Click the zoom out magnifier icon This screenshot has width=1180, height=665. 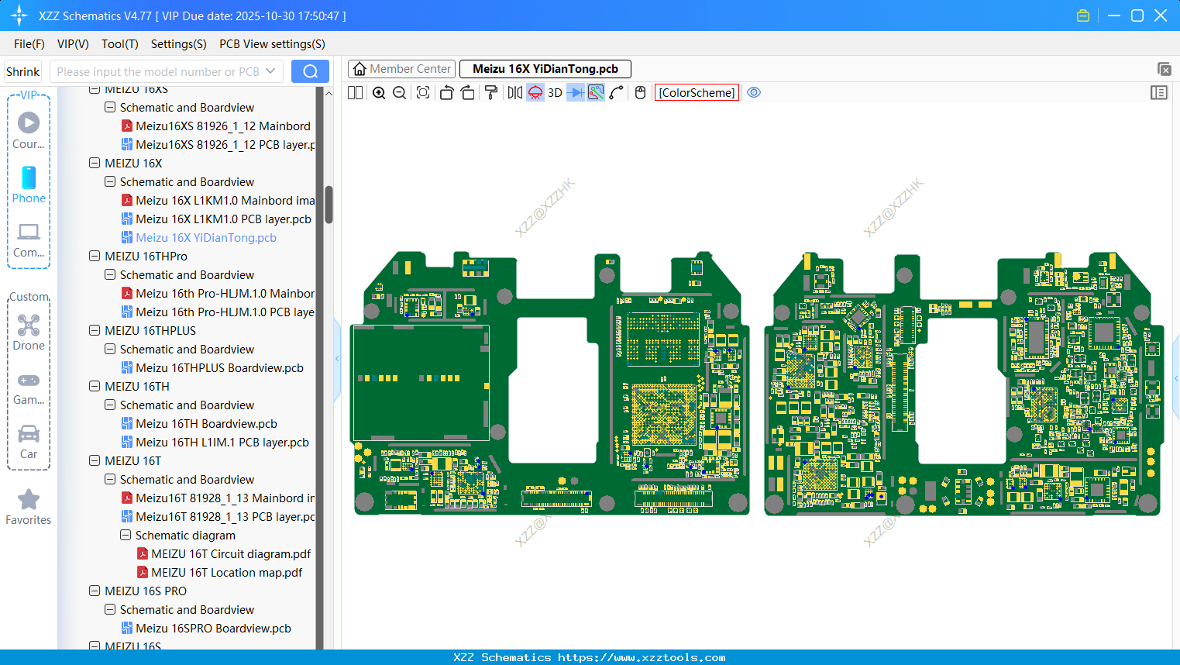click(400, 93)
